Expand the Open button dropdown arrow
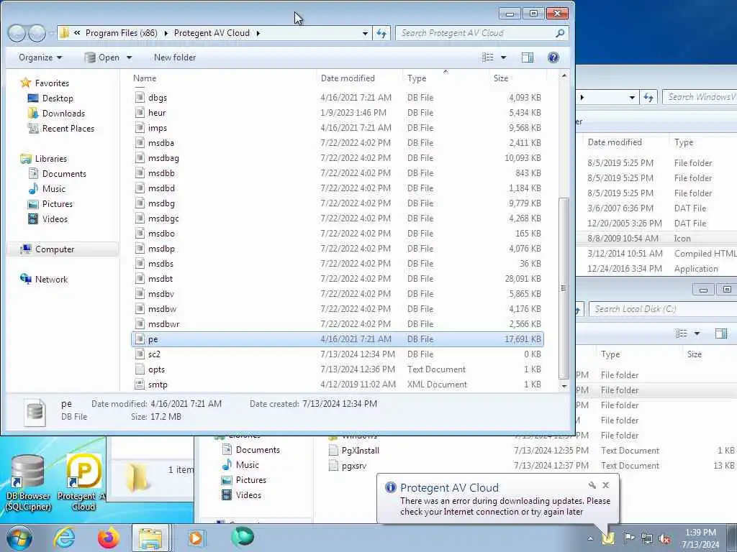The height and width of the screenshot is (552, 737). pyautogui.click(x=129, y=57)
